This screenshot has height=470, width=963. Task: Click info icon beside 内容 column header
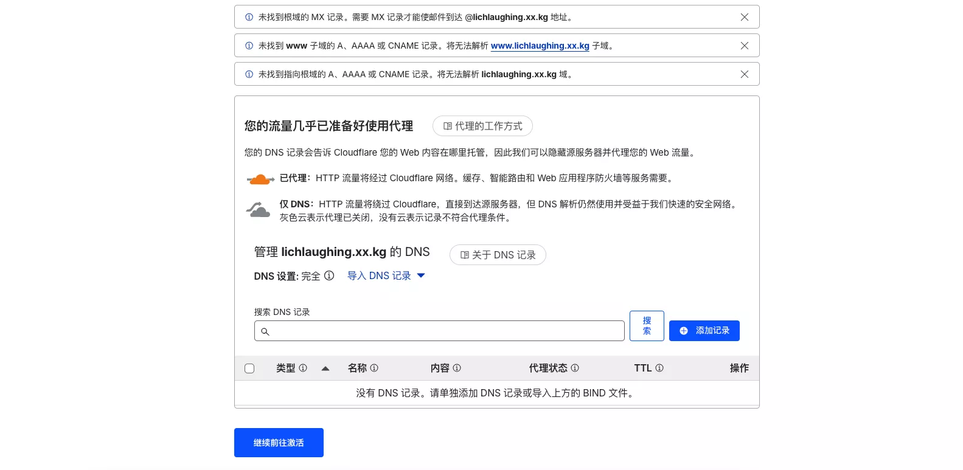[x=457, y=368]
